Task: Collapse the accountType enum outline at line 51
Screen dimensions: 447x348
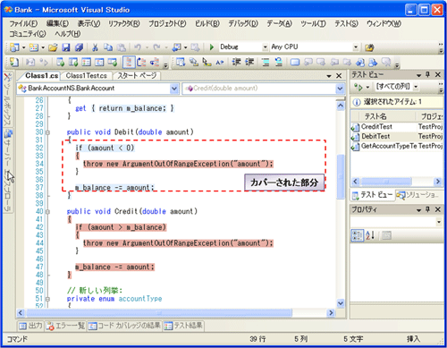Action: [47, 299]
